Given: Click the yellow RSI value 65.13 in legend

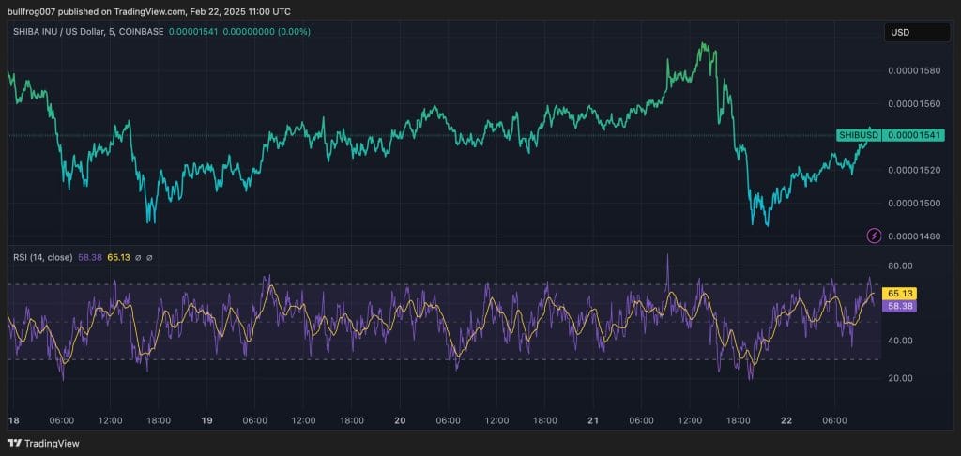Looking at the screenshot, I should pos(118,257).
